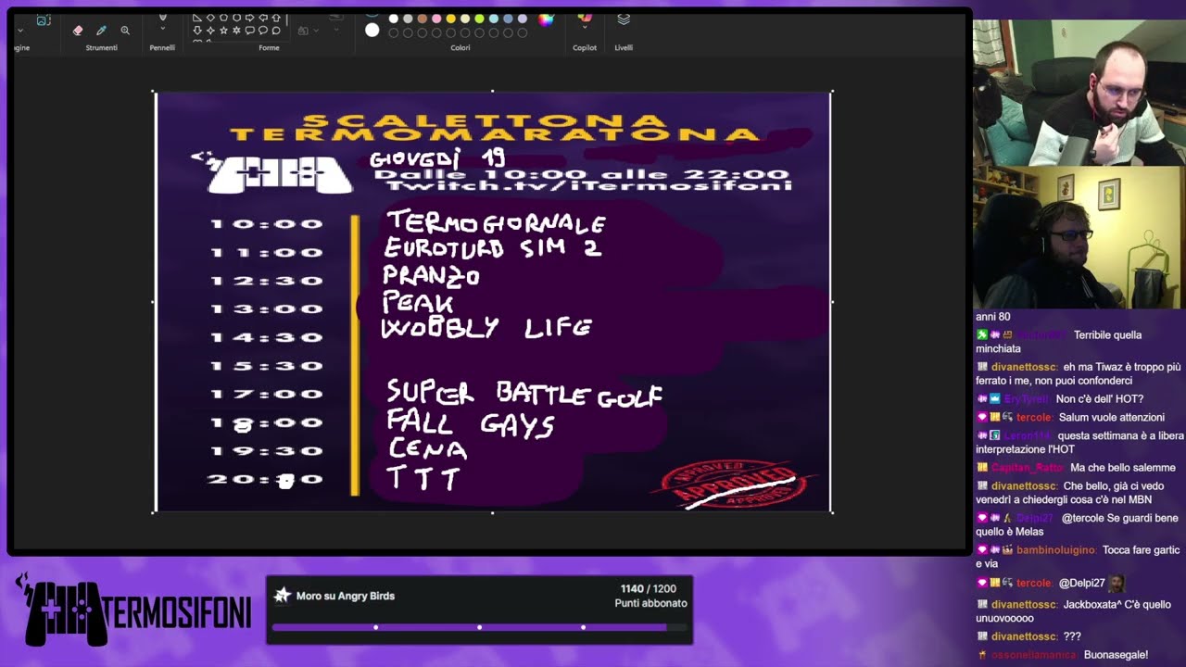Click the top webcam feed thumbnail
The height and width of the screenshot is (667, 1186).
tap(1079, 93)
